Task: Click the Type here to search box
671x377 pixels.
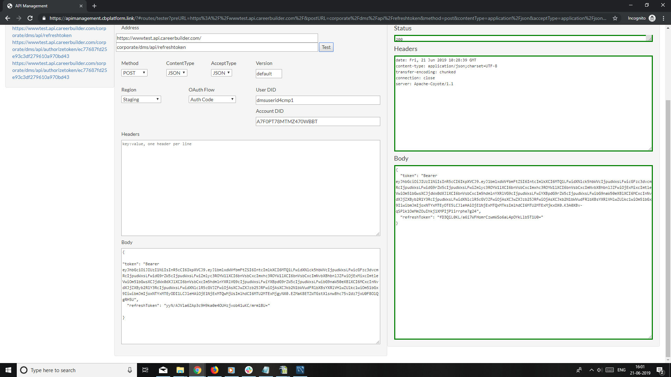Action: pyautogui.click(x=76, y=370)
